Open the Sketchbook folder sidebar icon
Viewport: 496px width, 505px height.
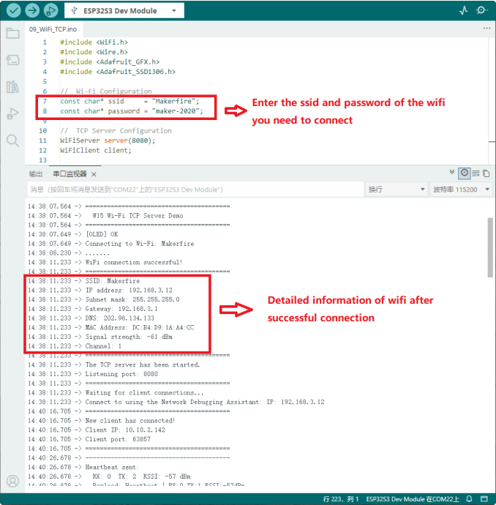point(12,33)
